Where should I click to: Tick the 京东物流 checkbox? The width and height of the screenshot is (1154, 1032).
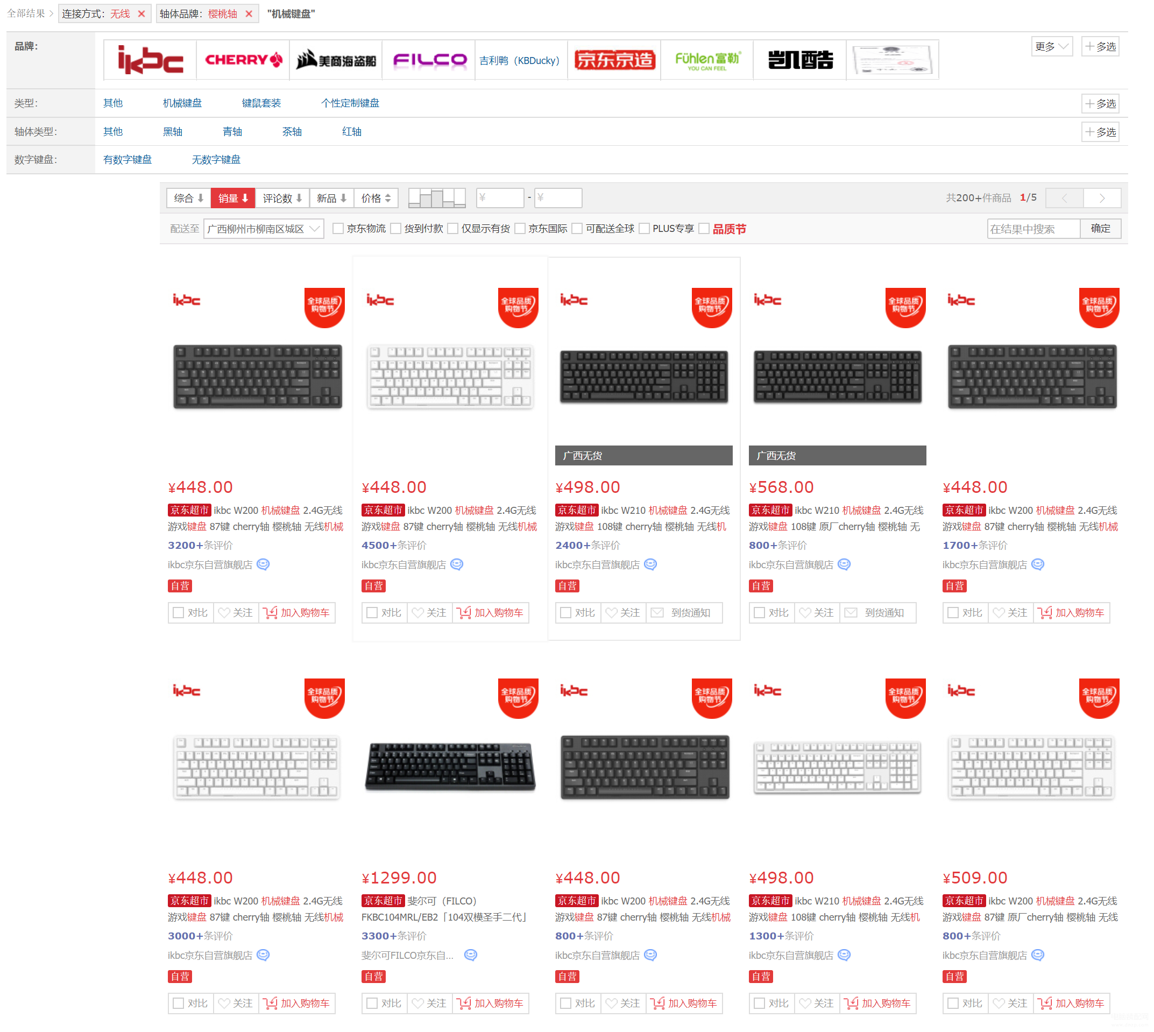(x=338, y=229)
